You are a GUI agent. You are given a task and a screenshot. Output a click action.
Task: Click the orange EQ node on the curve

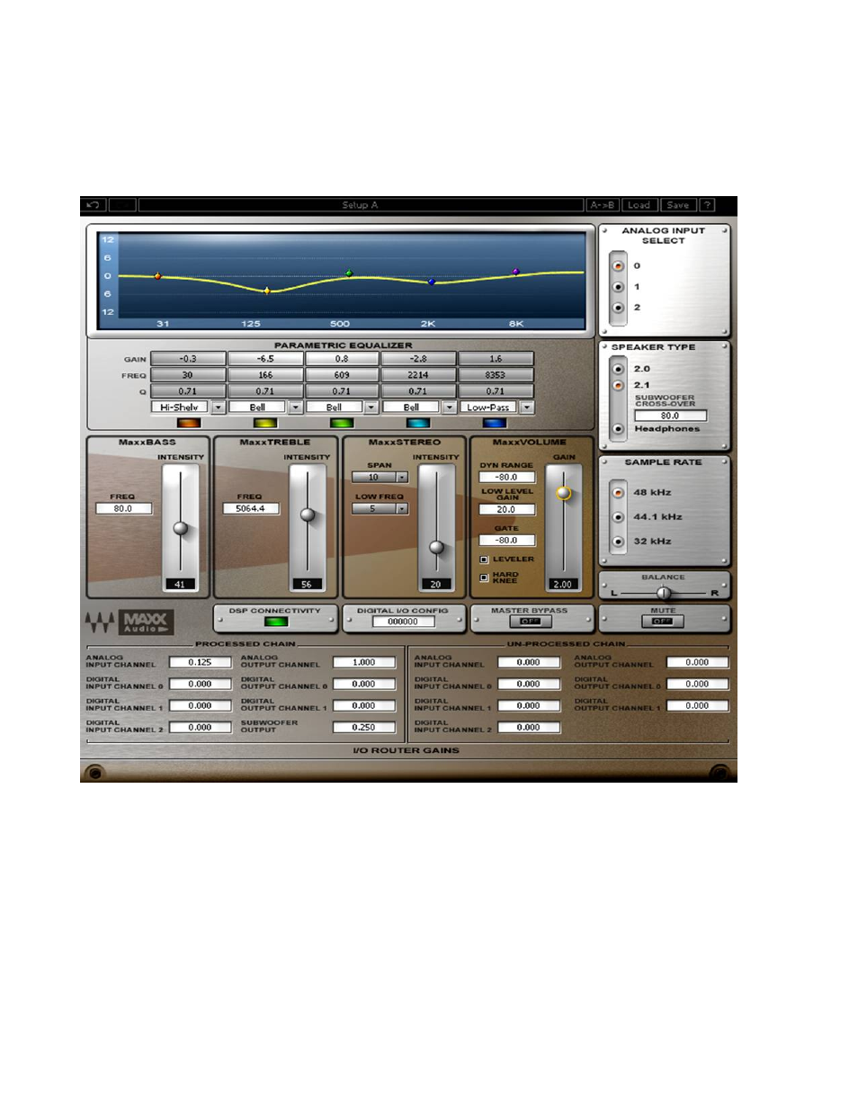point(157,276)
